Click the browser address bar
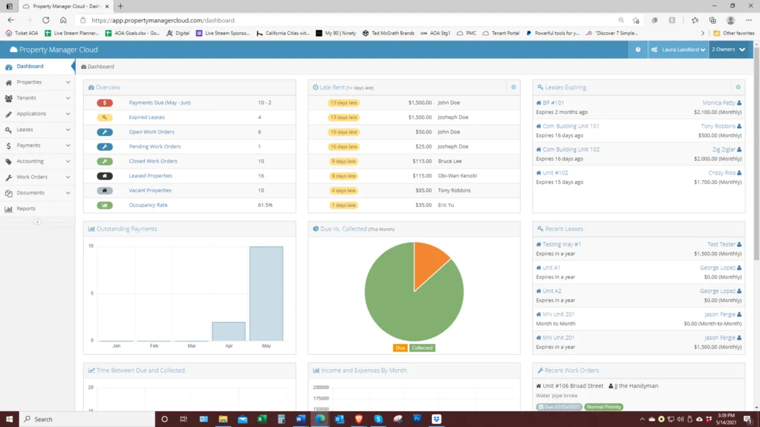This screenshot has width=760, height=427. tap(348, 20)
